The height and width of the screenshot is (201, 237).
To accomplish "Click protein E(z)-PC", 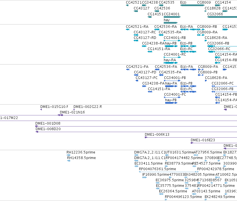I will 187,89.
